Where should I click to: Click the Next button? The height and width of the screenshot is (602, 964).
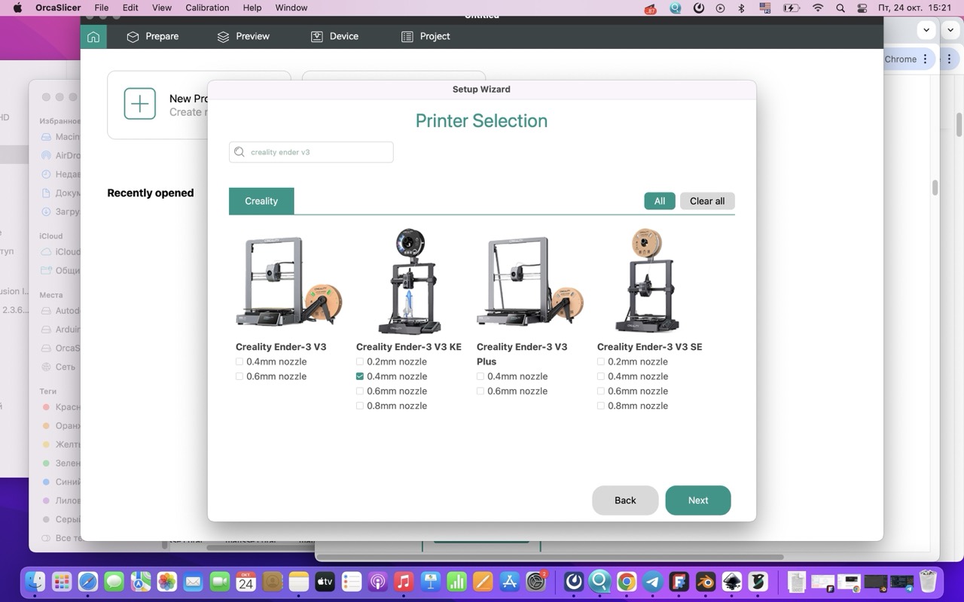pos(697,500)
